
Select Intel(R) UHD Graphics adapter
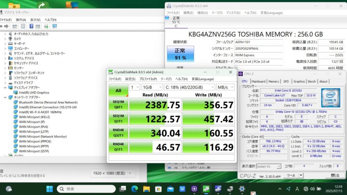pyautogui.click(x=34, y=92)
